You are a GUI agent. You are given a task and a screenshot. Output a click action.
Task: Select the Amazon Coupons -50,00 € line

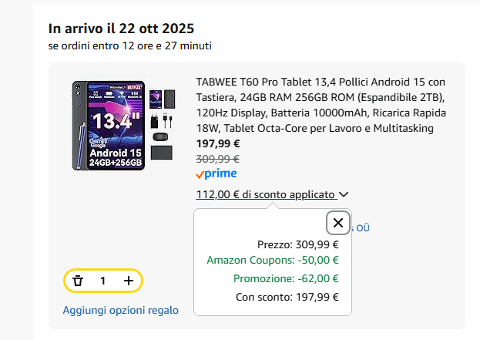click(273, 261)
